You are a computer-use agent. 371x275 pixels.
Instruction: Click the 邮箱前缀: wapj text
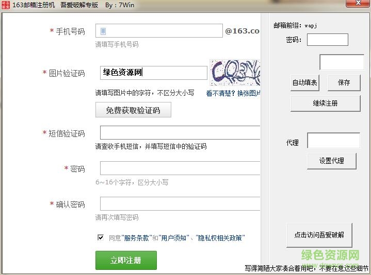pyautogui.click(x=295, y=25)
